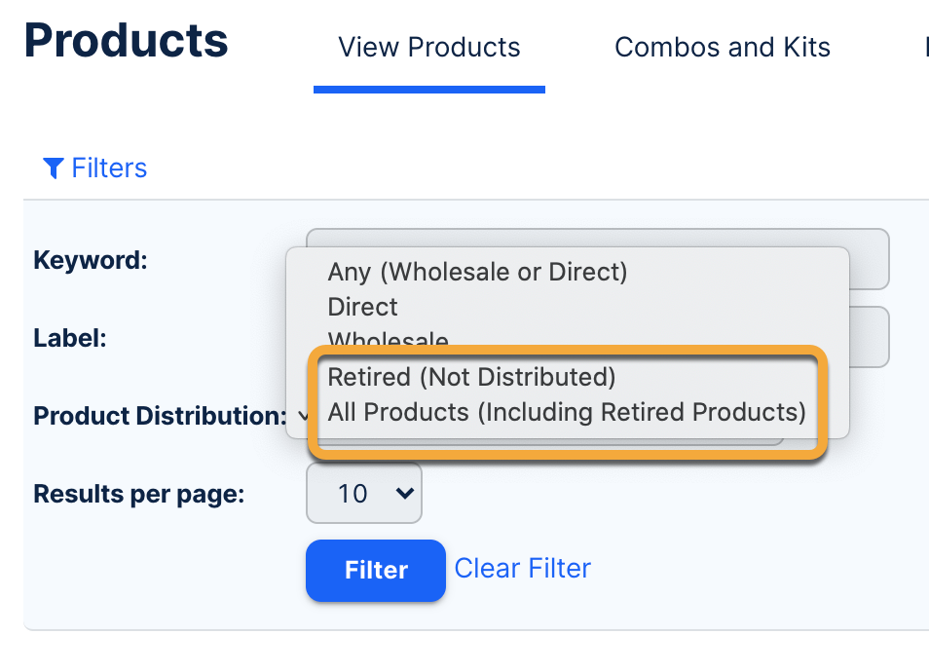The width and height of the screenshot is (929, 672).
Task: Choose the Direct distribution option
Action: pos(362,307)
